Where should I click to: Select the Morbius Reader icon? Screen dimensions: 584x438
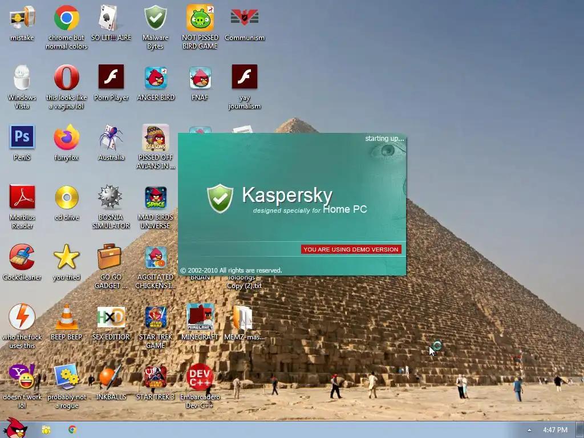click(x=22, y=197)
